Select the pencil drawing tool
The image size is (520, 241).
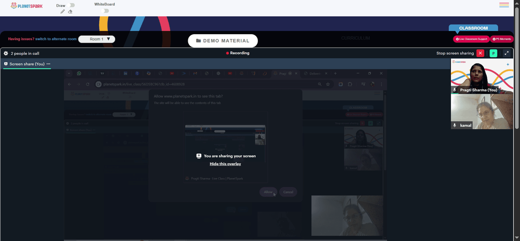coord(63,11)
